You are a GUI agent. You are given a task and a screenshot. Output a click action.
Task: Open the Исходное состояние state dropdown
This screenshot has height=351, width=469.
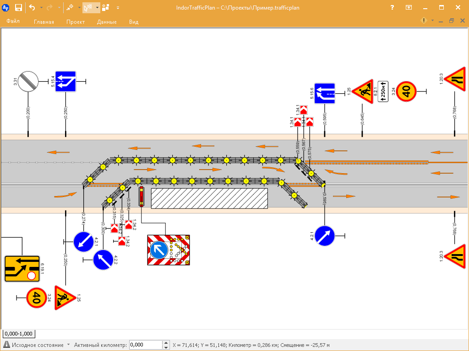pos(68,345)
